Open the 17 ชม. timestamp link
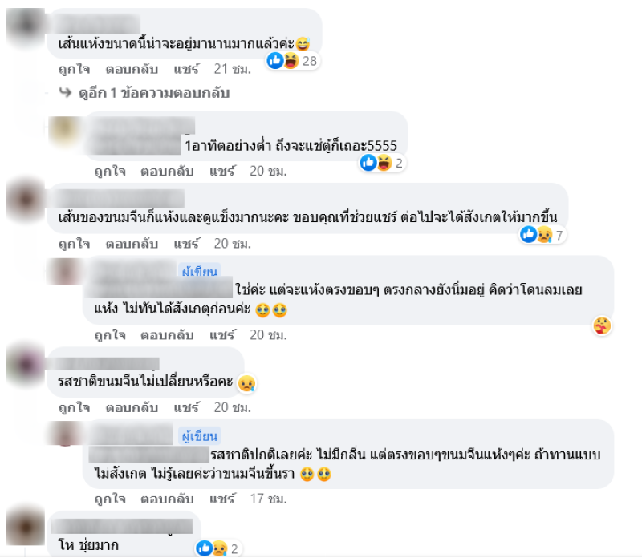 (x=268, y=499)
